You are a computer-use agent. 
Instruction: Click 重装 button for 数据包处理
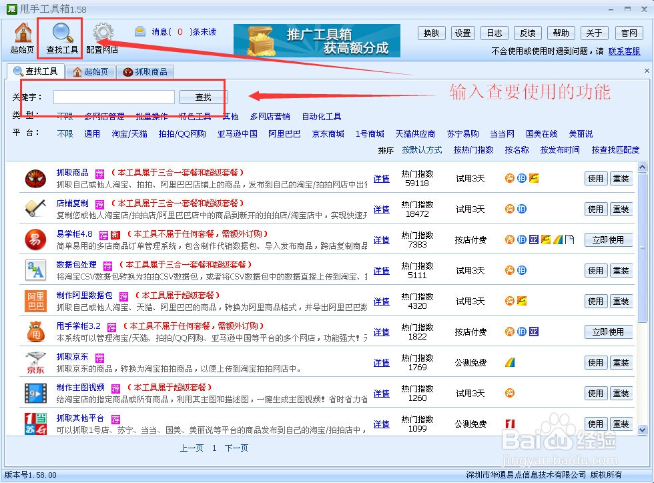point(621,271)
